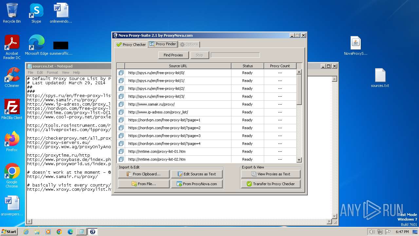Sort by the Status column header
Screen dimensions: 419x236
247,66
